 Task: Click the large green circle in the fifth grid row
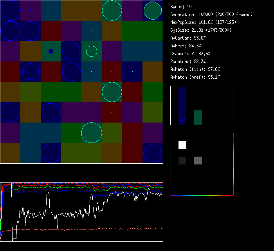(112, 92)
